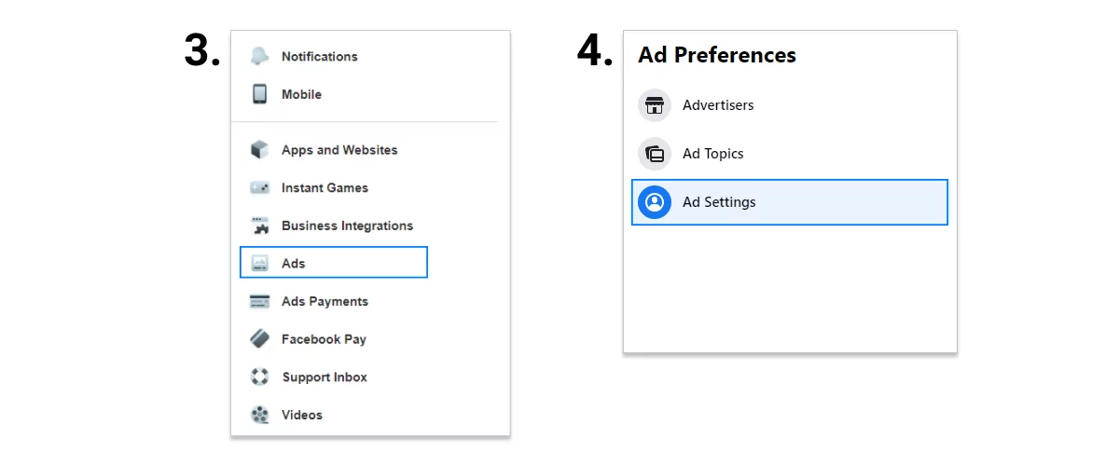Open the Ads menu item
Screen dimensions: 1119x466
point(334,263)
